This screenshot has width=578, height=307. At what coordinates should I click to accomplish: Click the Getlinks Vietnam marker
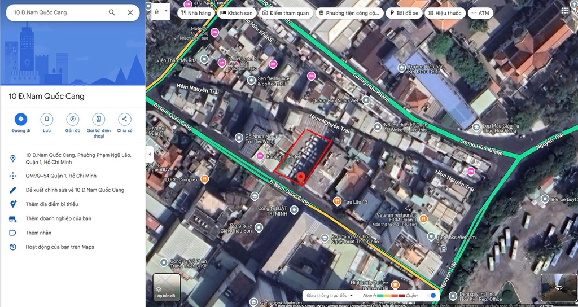click(x=431, y=236)
